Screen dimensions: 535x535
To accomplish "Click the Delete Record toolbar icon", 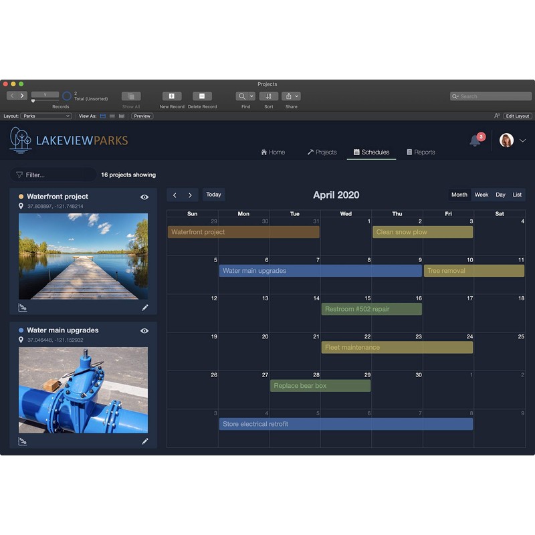I will click(202, 96).
